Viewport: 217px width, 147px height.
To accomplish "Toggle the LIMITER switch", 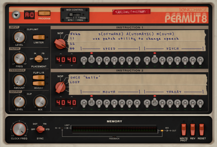I will (39, 37).
